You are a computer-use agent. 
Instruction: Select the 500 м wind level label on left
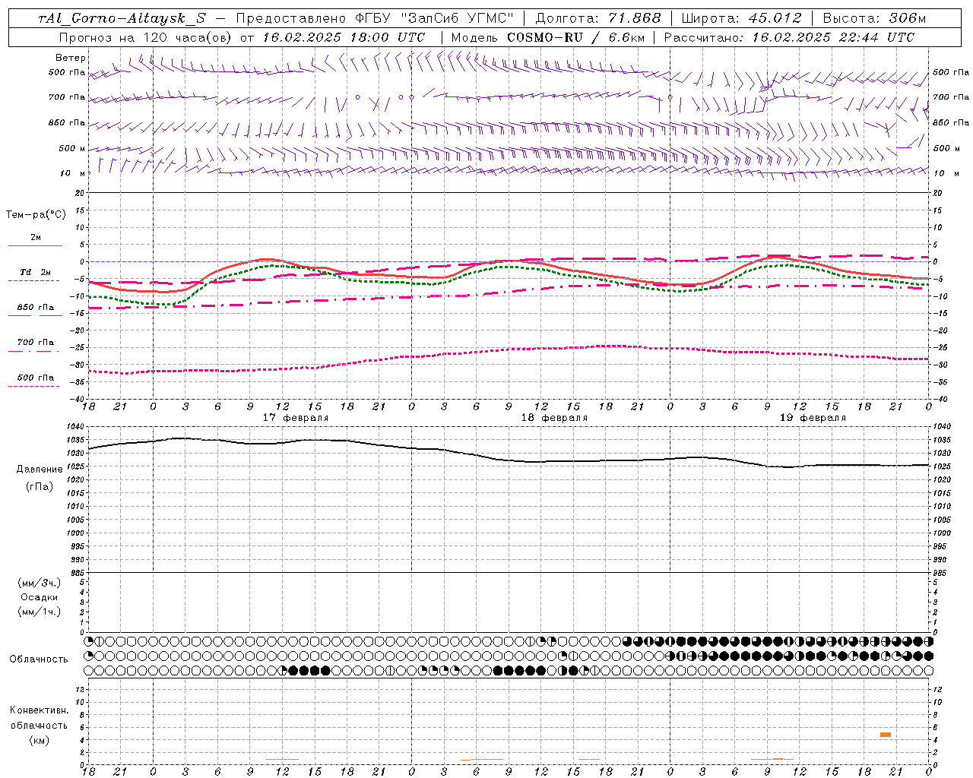point(72,148)
